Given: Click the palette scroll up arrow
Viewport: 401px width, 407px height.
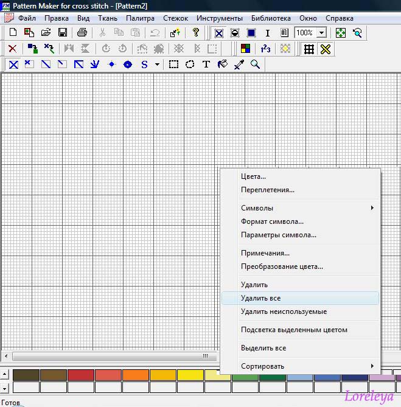Looking at the screenshot, I should 4,374.
